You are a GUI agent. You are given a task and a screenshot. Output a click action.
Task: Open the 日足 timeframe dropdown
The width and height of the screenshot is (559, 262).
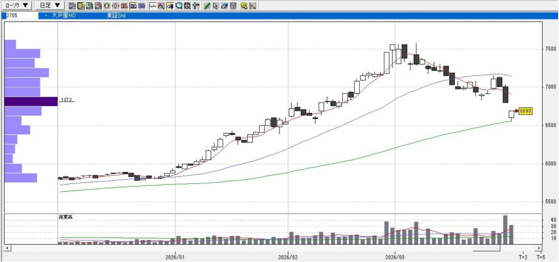50,5
